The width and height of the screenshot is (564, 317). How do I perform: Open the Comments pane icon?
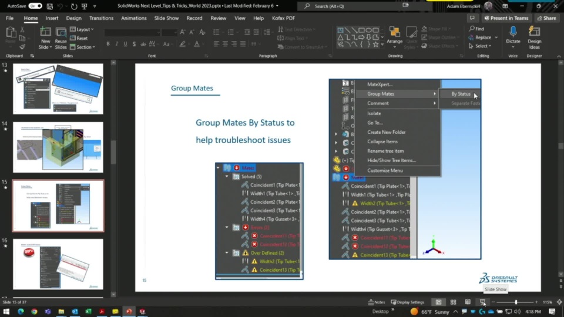[472, 18]
